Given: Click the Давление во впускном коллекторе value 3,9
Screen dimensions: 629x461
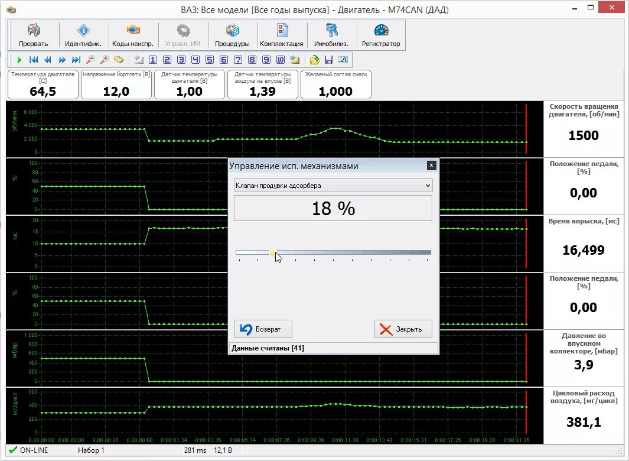Looking at the screenshot, I should (x=584, y=365).
